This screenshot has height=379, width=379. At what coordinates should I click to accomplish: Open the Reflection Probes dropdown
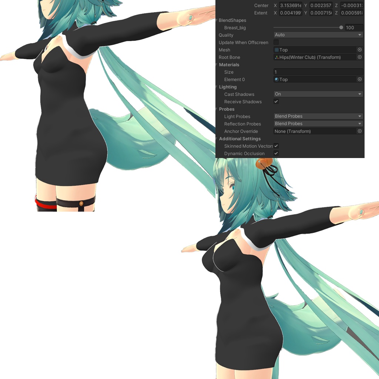tap(318, 124)
